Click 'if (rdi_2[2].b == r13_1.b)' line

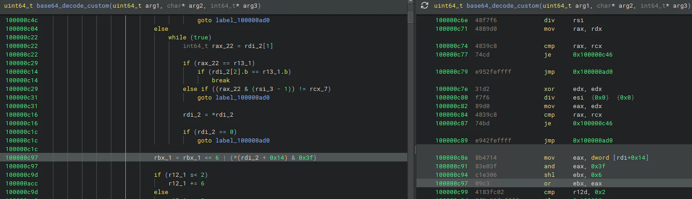click(244, 72)
